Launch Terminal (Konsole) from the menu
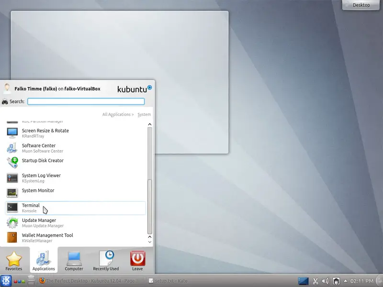This screenshot has width=383, height=287. tap(76, 208)
